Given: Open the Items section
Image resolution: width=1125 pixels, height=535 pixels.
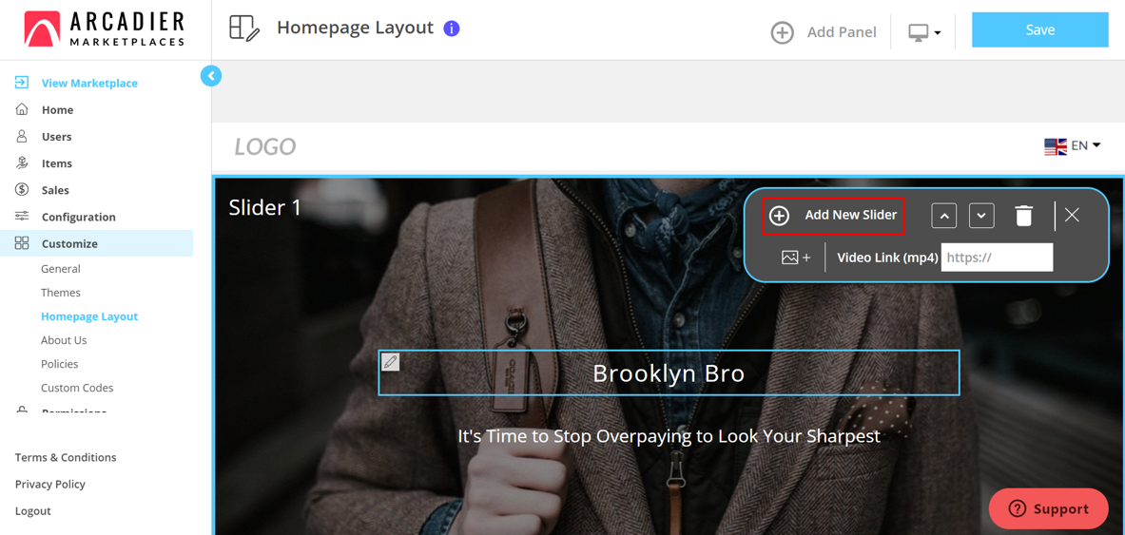Looking at the screenshot, I should [57, 163].
